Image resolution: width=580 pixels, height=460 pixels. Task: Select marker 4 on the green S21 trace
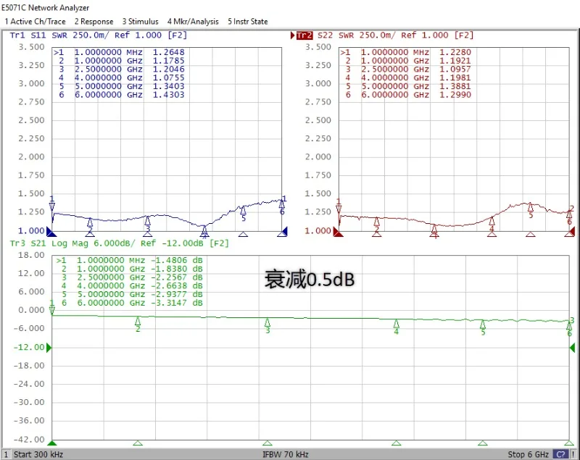point(396,325)
